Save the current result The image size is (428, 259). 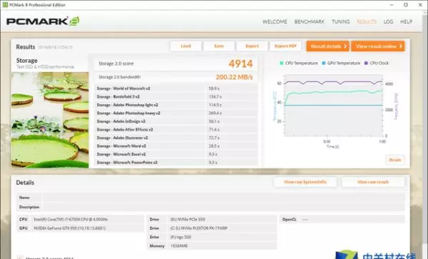click(x=219, y=46)
